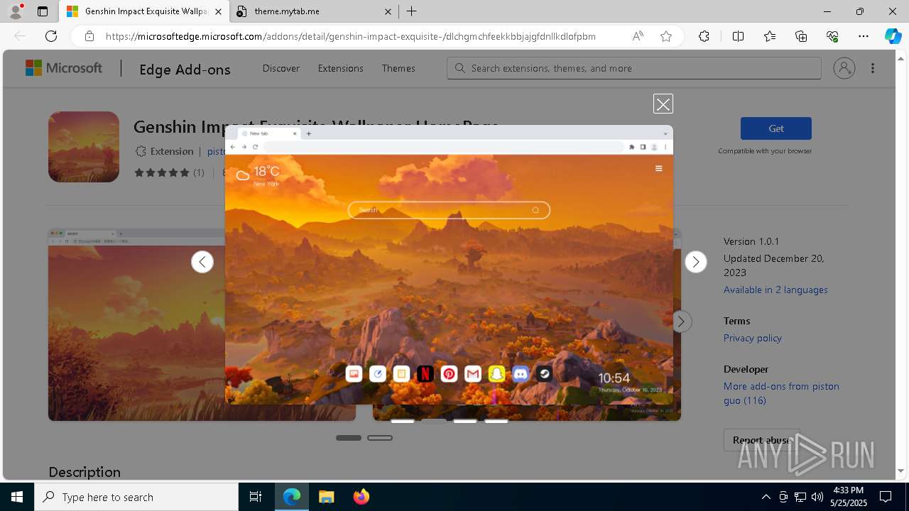909x511 pixels.
Task: Open the Copilot sidebar
Action: (x=893, y=36)
